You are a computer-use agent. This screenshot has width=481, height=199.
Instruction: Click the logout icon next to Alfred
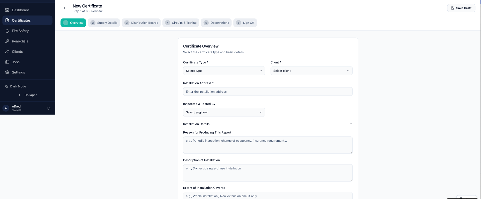click(x=49, y=108)
